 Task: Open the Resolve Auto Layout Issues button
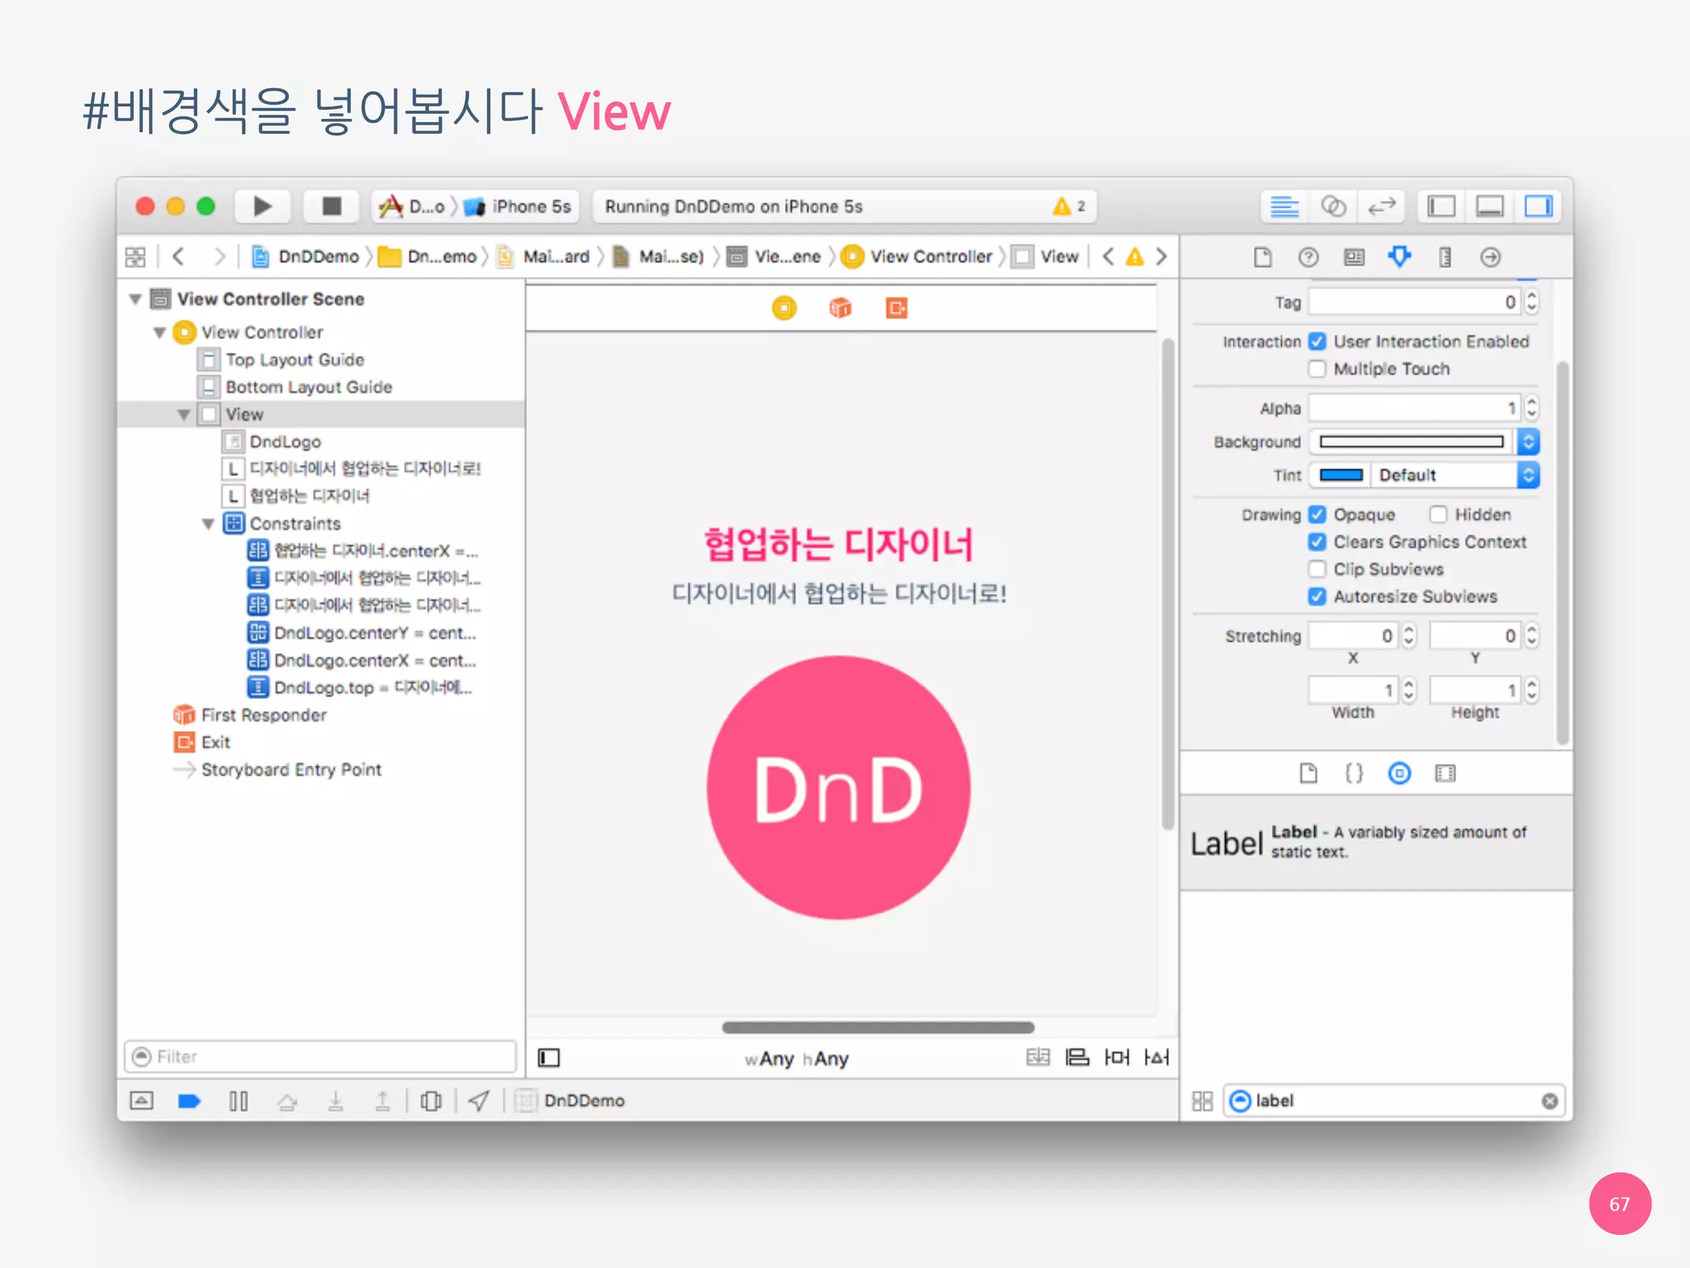point(1156,1057)
